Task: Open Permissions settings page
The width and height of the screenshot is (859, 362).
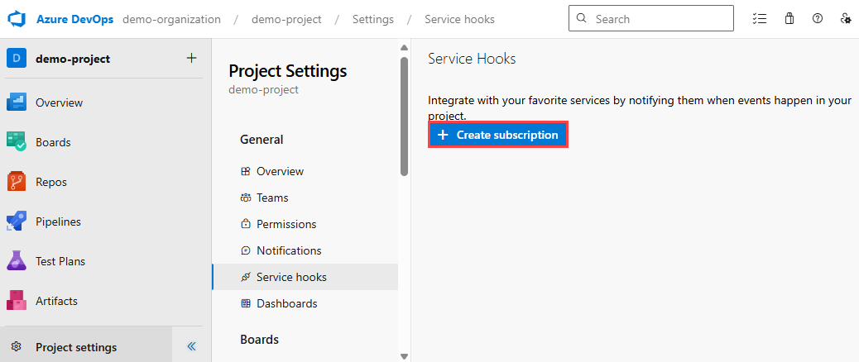Action: point(286,224)
